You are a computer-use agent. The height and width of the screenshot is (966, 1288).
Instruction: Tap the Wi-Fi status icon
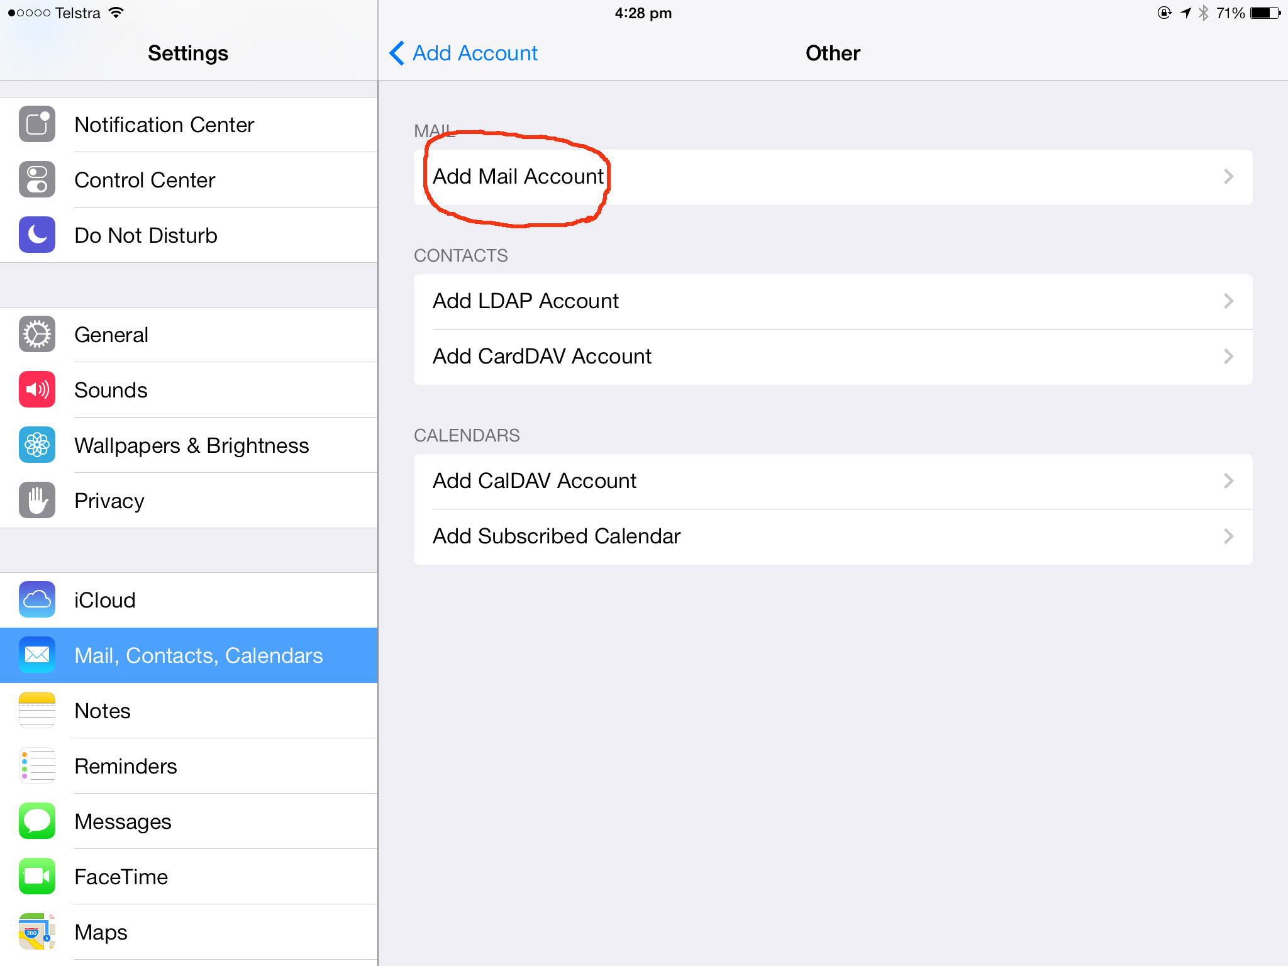(116, 13)
